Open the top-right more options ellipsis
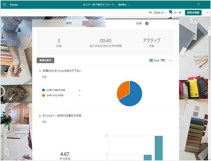The height and width of the screenshot is (161, 211). pyautogui.click(x=207, y=13)
